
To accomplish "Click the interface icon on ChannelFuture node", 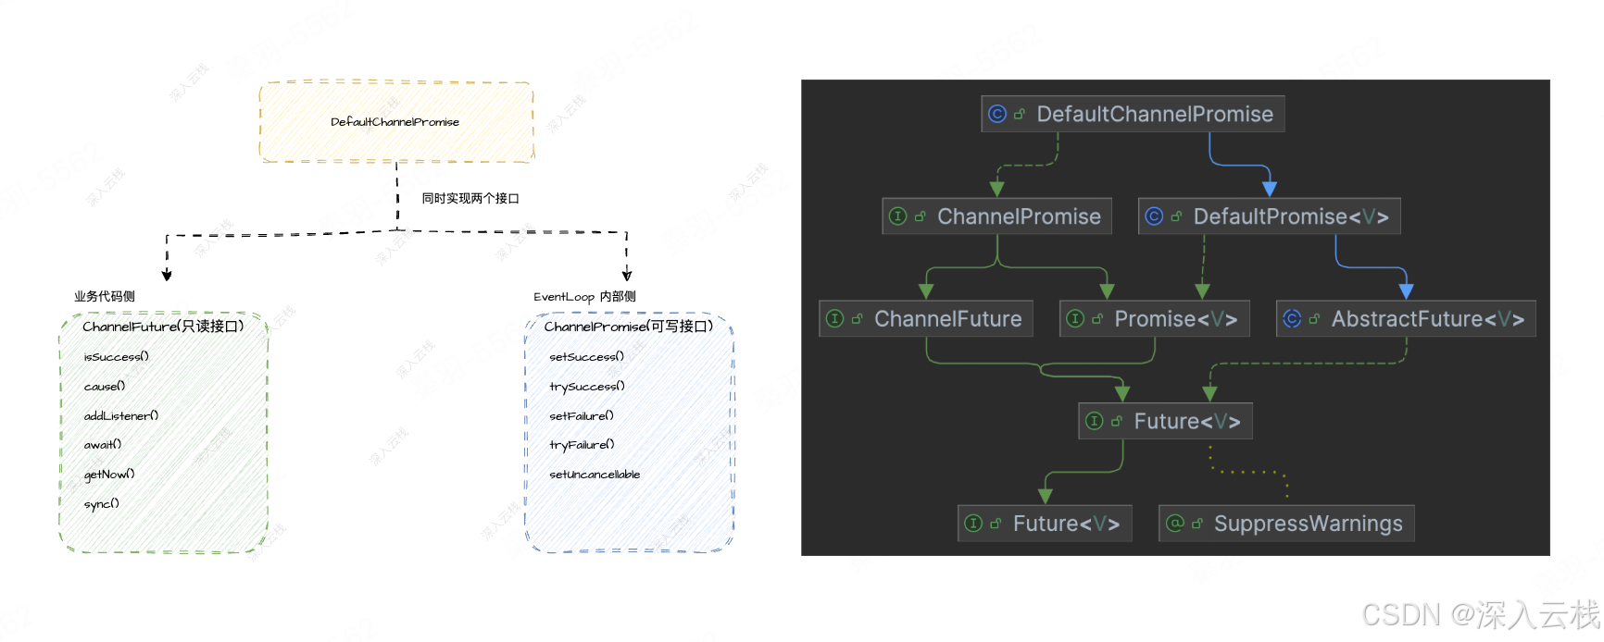I will (x=834, y=319).
